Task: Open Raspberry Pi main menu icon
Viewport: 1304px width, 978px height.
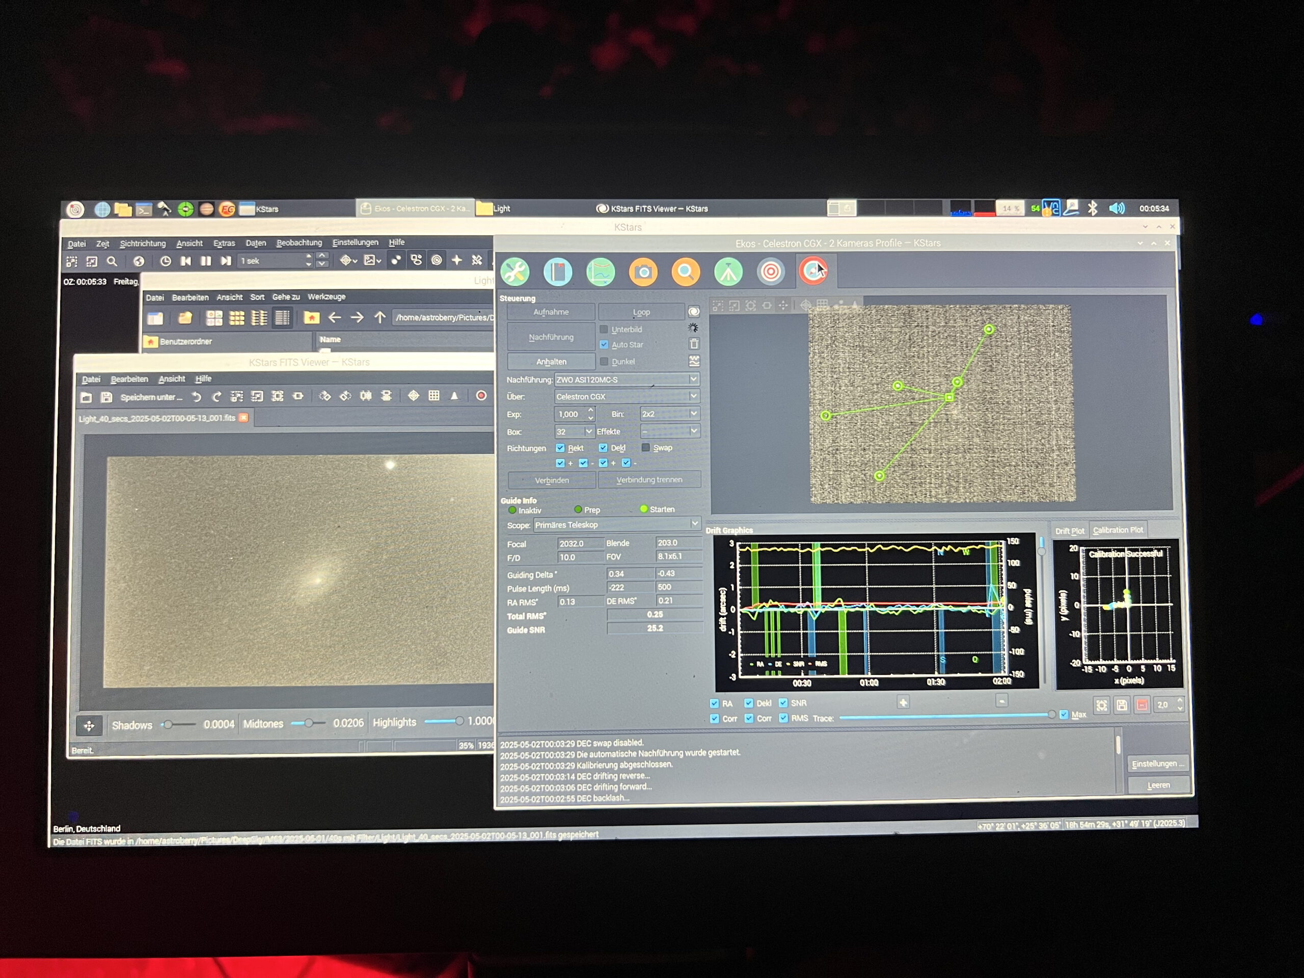Action: [x=75, y=209]
